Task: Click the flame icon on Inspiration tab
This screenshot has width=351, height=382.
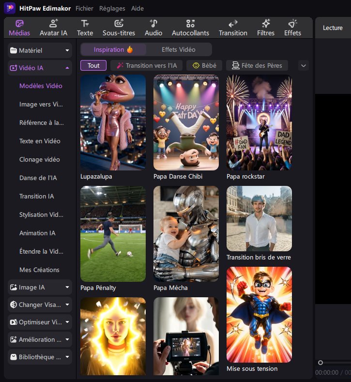Action: [x=130, y=49]
